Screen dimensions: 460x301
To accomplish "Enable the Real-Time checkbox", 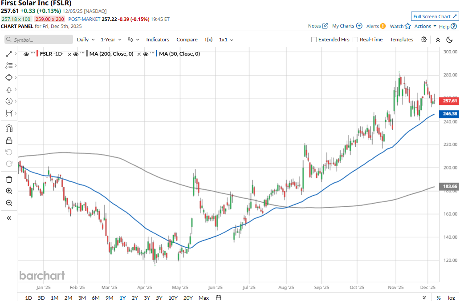I will point(355,40).
